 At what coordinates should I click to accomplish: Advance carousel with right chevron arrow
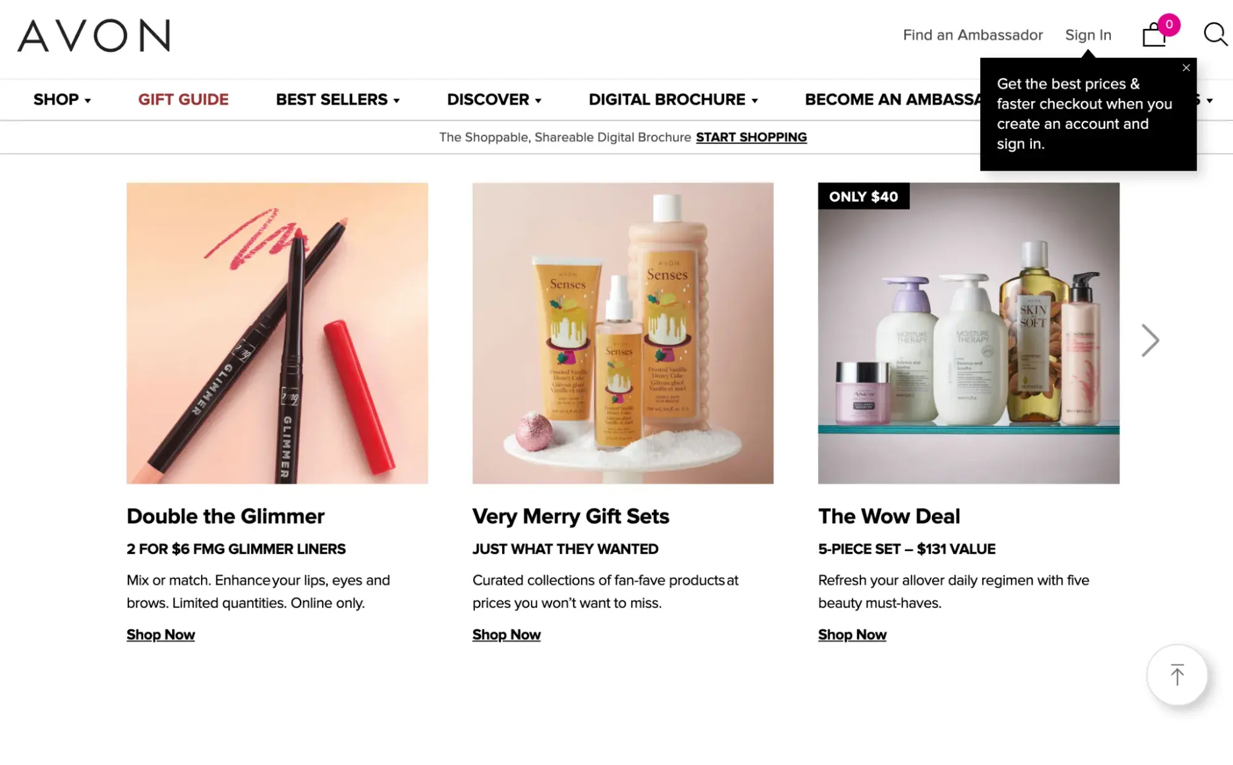1150,340
